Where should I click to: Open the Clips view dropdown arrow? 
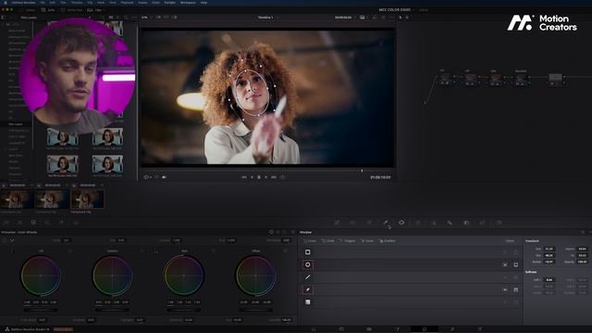104,10
